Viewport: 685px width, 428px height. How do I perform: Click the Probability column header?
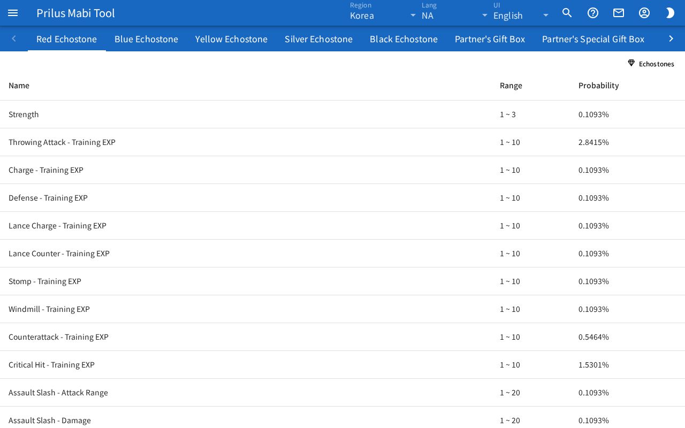(598, 86)
